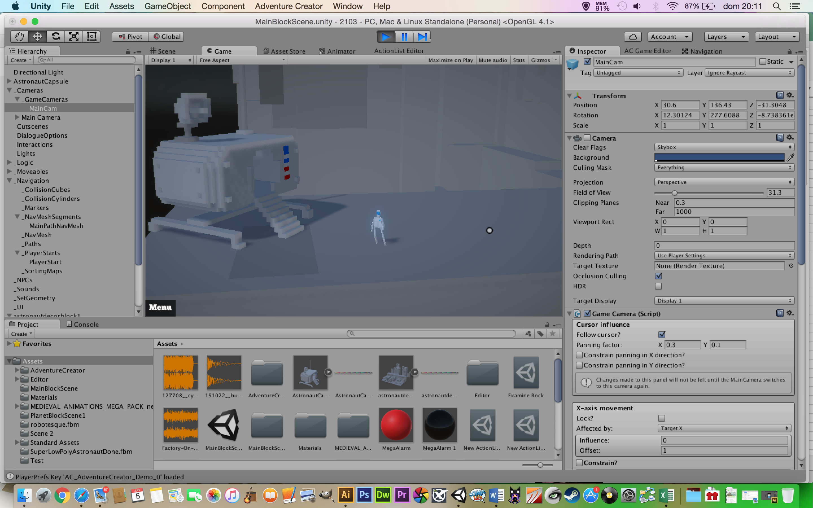This screenshot has height=508, width=813.
Task: Pick background color with eyedropper icon
Action: pos(790,157)
